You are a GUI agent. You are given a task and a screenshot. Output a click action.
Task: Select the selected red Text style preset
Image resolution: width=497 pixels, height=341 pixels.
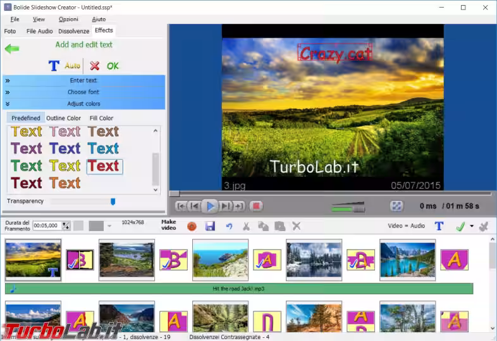point(104,166)
